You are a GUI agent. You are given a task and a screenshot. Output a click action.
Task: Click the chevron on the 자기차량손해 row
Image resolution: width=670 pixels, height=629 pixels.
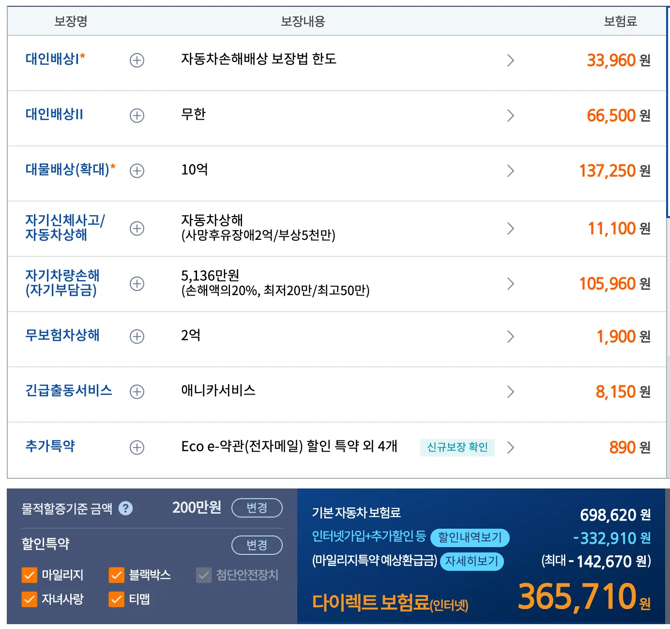click(x=510, y=283)
